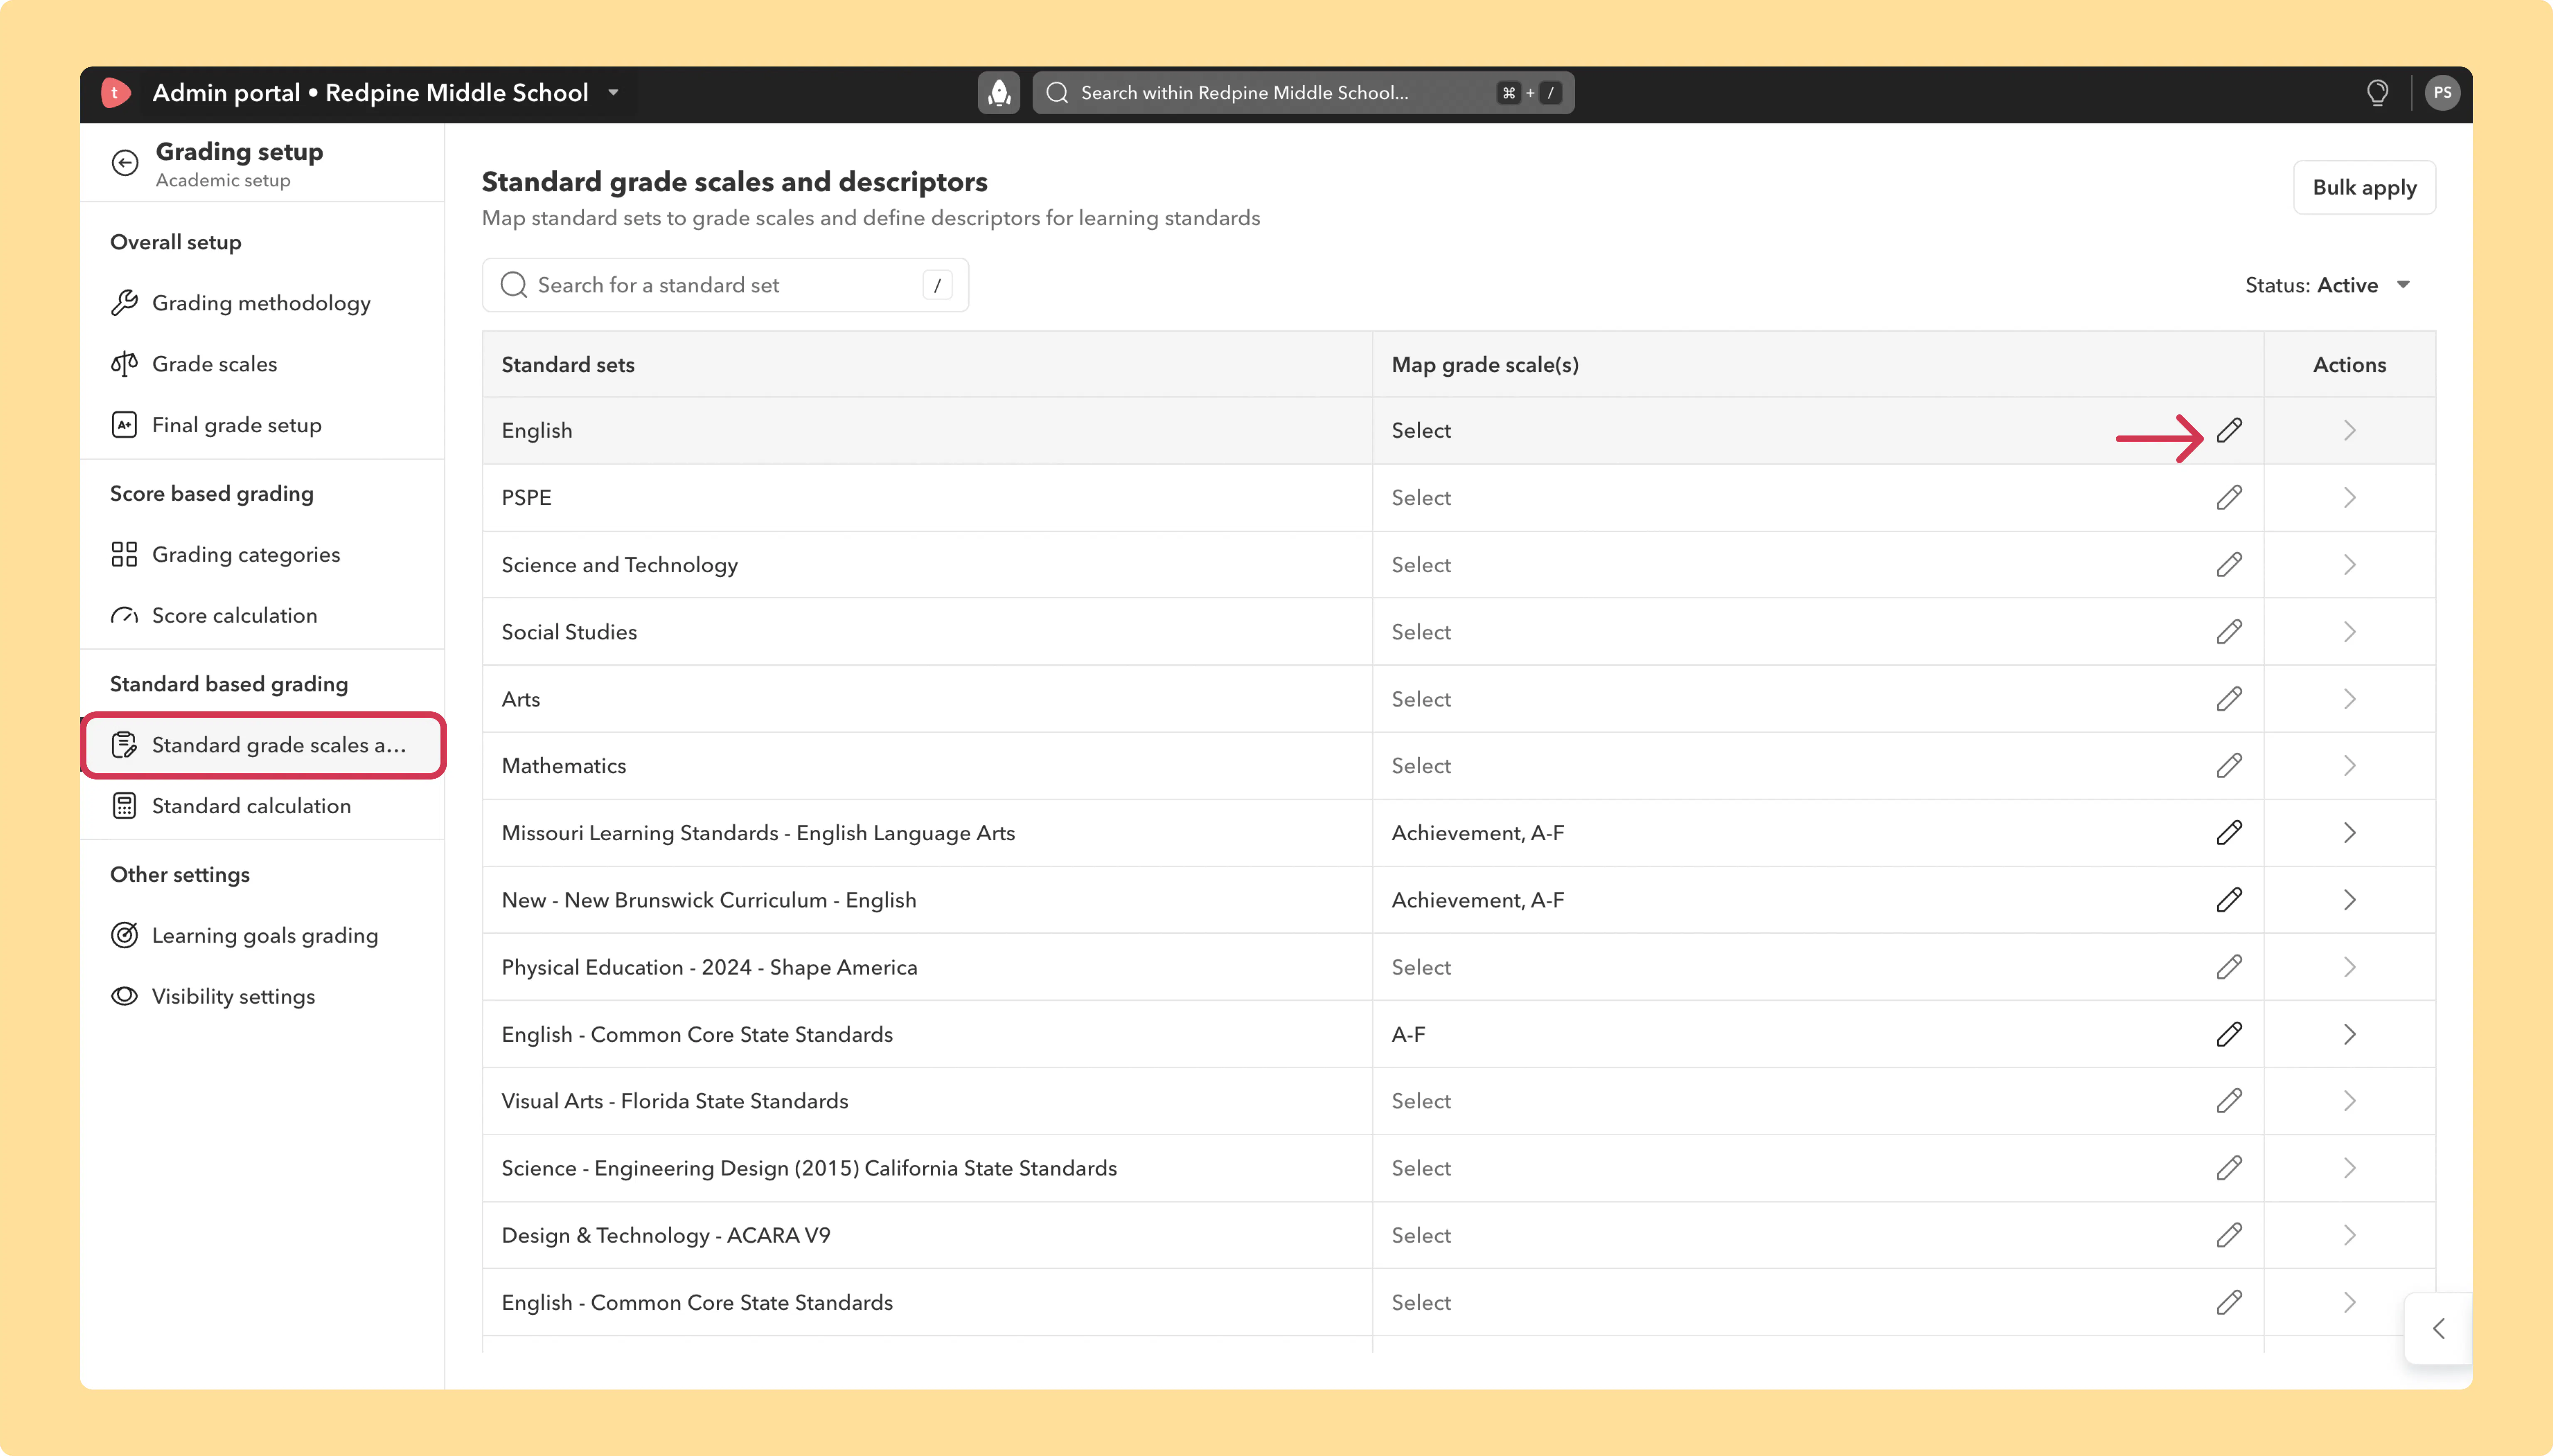
Task: Click Select in the Mathematics row
Action: tap(1421, 765)
